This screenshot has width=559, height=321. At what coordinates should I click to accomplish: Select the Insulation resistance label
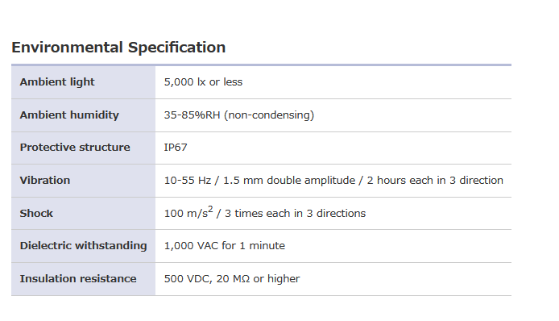[78, 278]
